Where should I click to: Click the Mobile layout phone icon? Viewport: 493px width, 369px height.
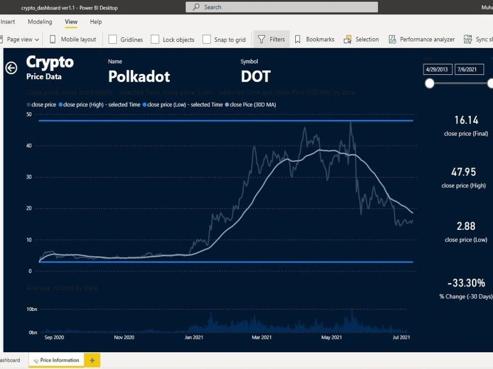click(53, 39)
